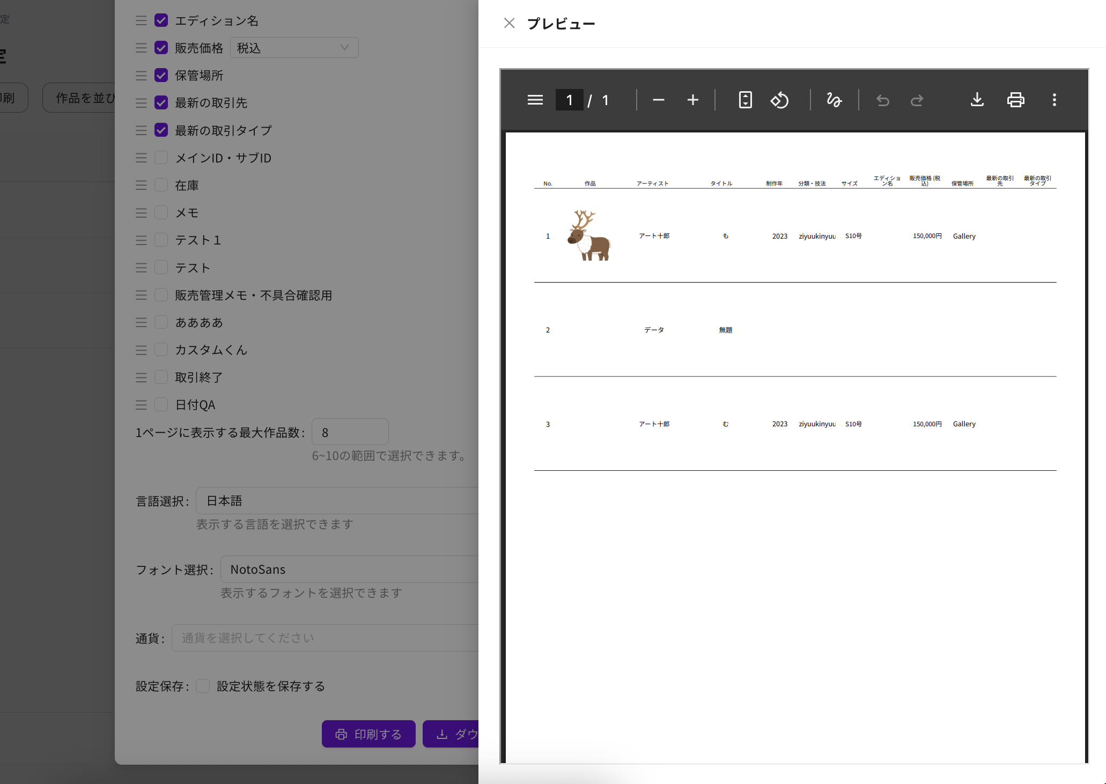Screen dimensions: 1106x784
Task: Select the ink annotation tool
Action: click(x=834, y=100)
